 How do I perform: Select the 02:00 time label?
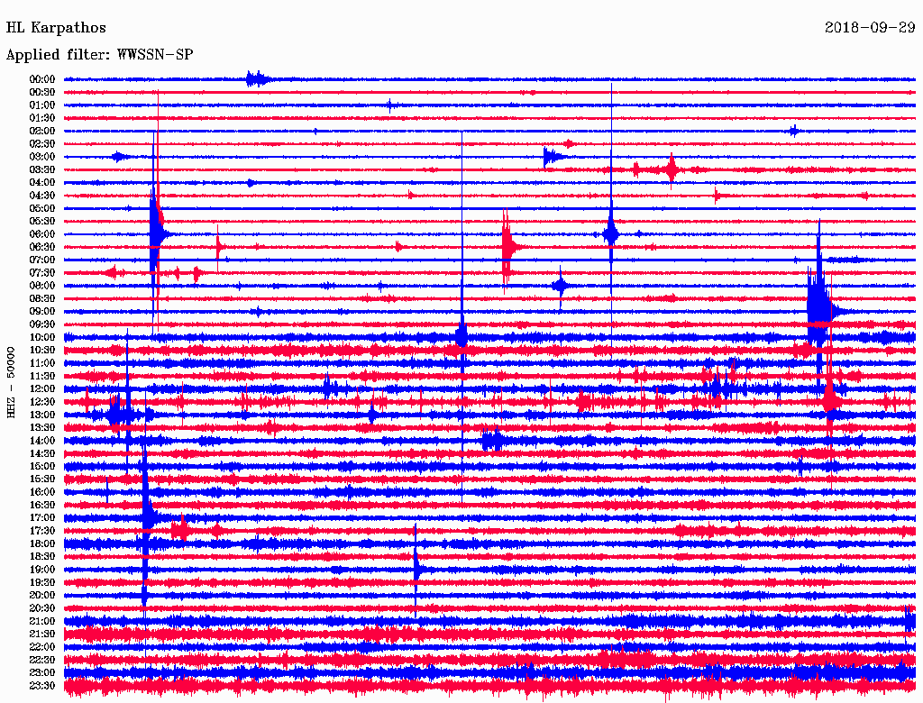[42, 131]
